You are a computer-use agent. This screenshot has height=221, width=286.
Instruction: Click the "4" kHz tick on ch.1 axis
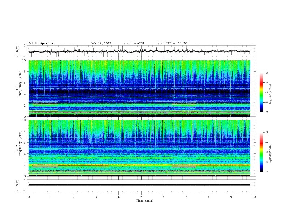(x=25, y=94)
